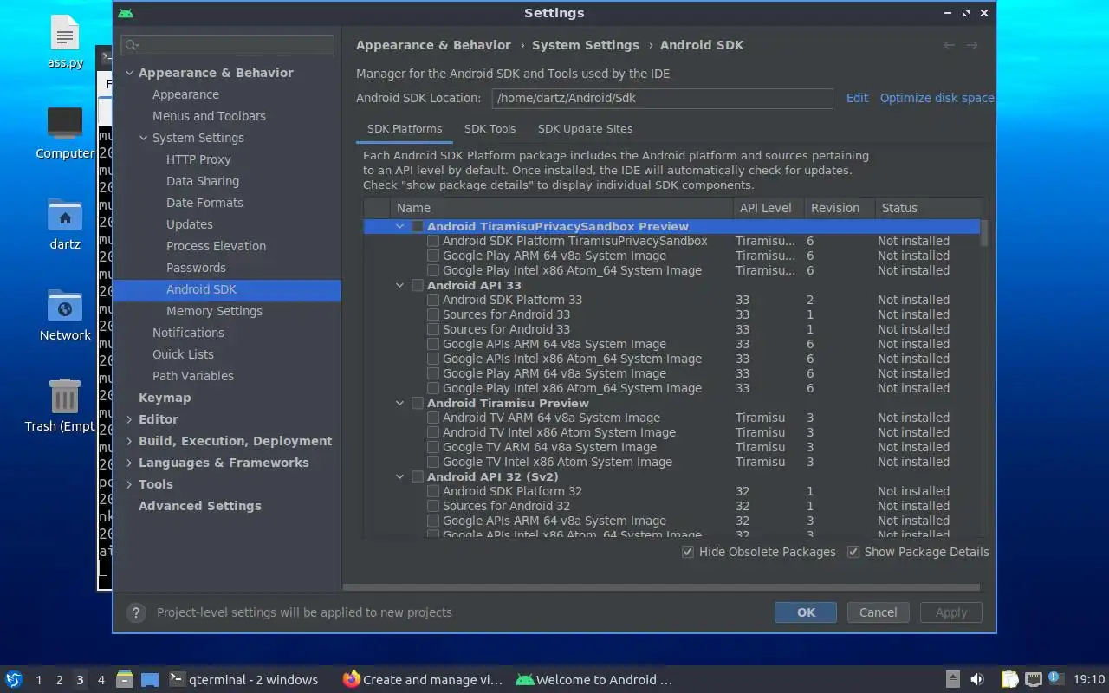This screenshot has height=693, width=1109.
Task: Click the back navigation arrow in Settings
Action: click(950, 45)
